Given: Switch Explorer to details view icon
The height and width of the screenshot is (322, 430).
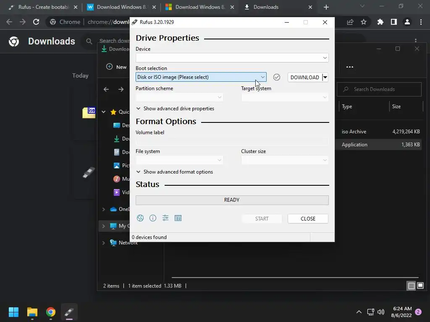Looking at the screenshot, I should click(411, 286).
